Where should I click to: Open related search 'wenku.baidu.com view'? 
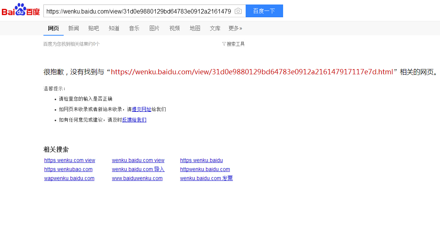tap(138, 160)
